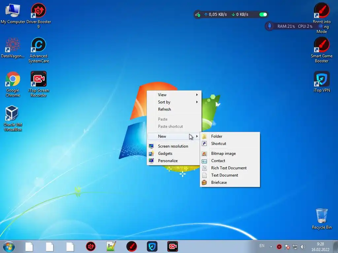Create a new Text Document

230,175
